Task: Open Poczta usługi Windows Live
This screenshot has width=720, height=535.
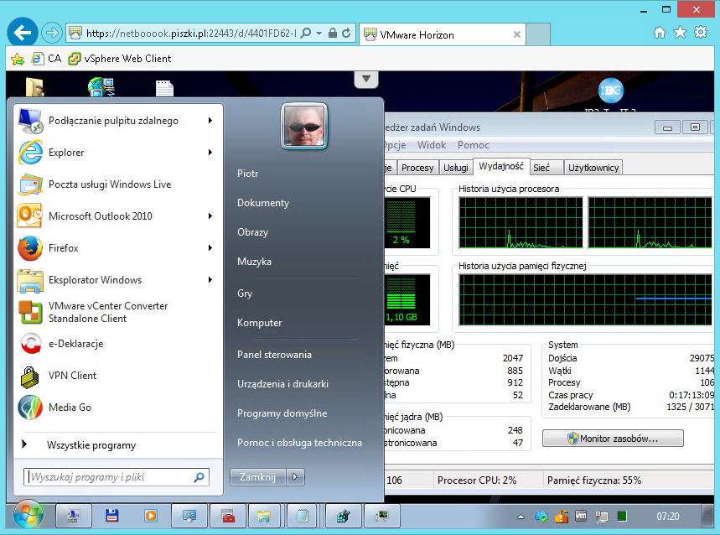Action: pos(109,184)
